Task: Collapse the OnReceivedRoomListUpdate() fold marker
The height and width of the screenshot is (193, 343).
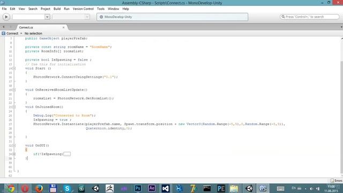Action: click(14, 90)
